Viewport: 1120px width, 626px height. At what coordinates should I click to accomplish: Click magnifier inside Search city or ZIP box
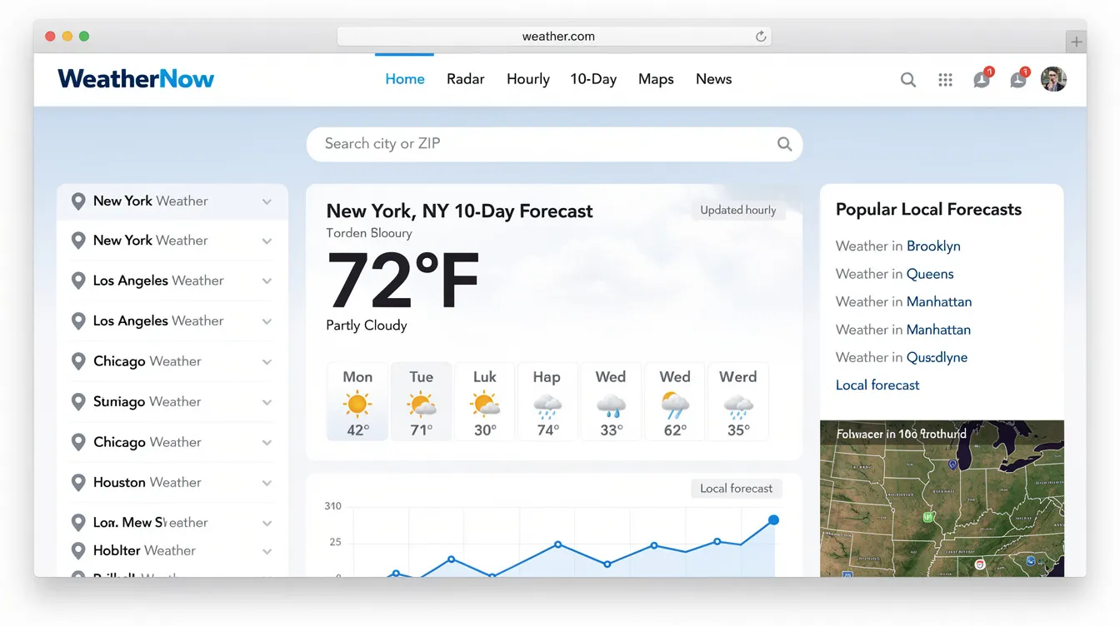click(x=784, y=144)
